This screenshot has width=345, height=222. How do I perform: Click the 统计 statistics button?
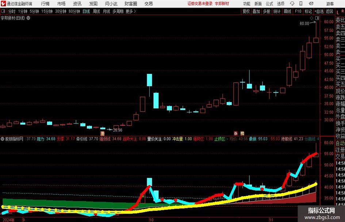click(x=277, y=11)
